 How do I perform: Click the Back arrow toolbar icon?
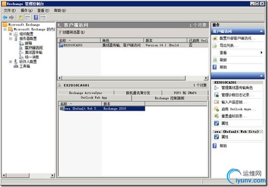[x=5, y=17]
